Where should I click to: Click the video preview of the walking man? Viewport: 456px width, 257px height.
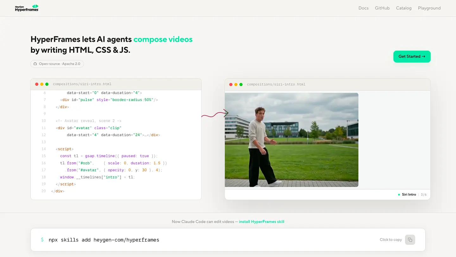coord(292,140)
